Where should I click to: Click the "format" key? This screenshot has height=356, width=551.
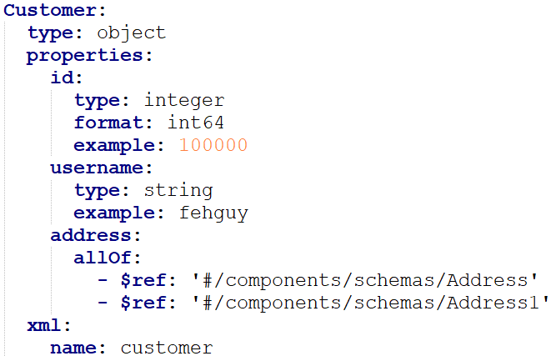click(x=103, y=123)
